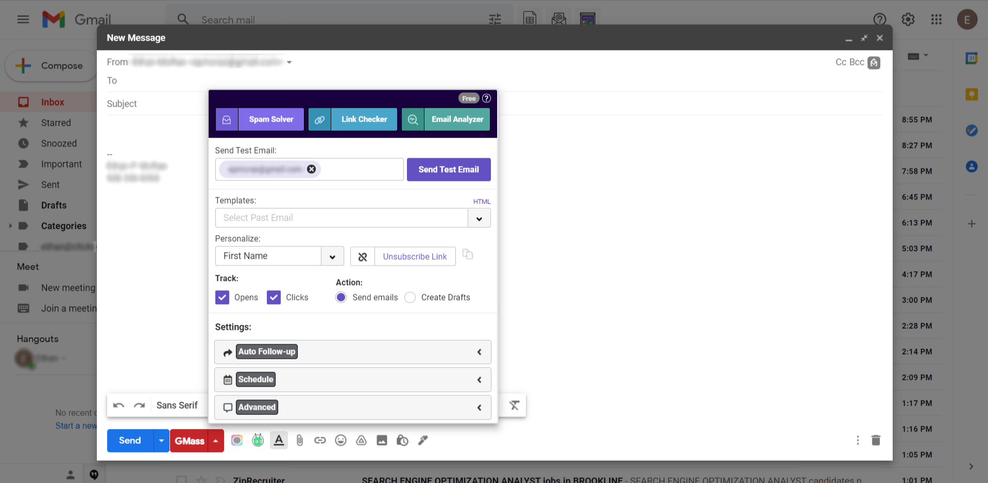Click GMass icon beside Cc Bcc
Screen dimensions: 988x483
coord(874,63)
